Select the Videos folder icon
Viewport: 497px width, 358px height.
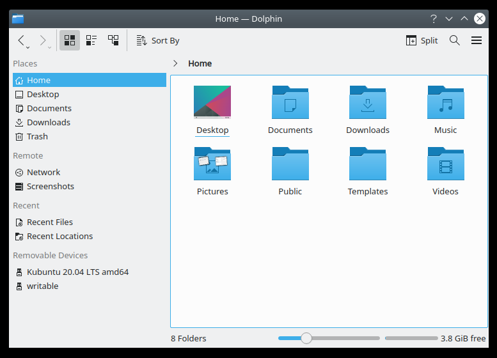(445, 164)
